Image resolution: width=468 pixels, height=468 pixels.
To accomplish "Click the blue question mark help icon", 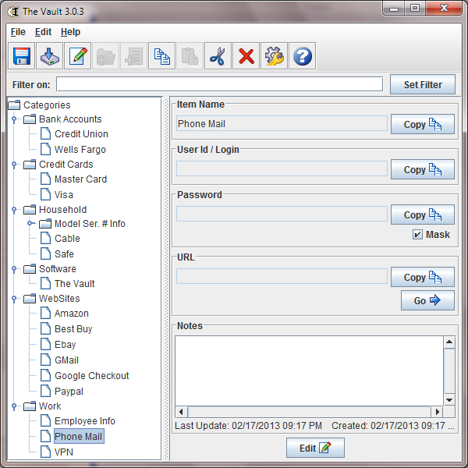I will pyautogui.click(x=302, y=56).
